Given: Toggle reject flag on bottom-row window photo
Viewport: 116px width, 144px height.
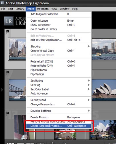Looking at the screenshot, I should point(7,113).
